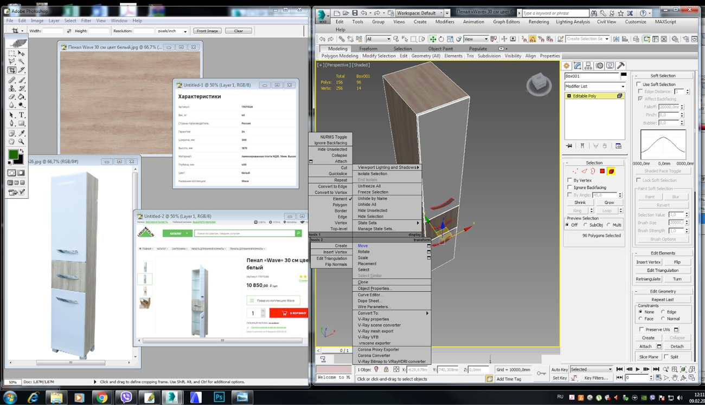Enable Use Soft Selection checkbox
The width and height of the screenshot is (705, 405).
pyautogui.click(x=639, y=84)
